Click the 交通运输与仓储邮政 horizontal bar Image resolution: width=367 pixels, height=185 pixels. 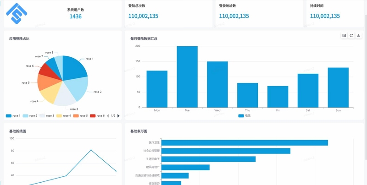(x=175, y=175)
